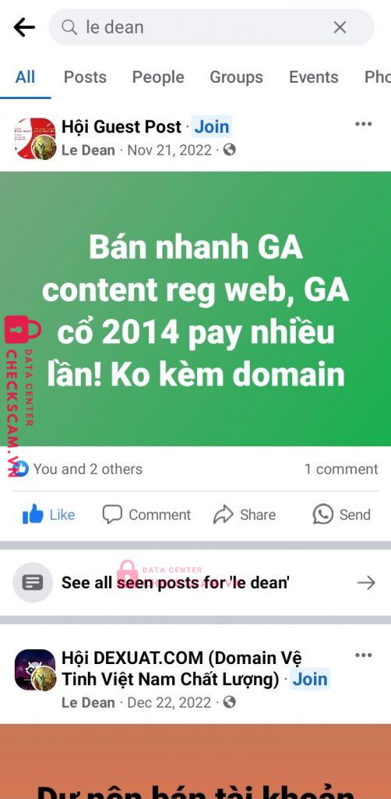Switch to the Posts tab
391x799 pixels.
coord(85,77)
